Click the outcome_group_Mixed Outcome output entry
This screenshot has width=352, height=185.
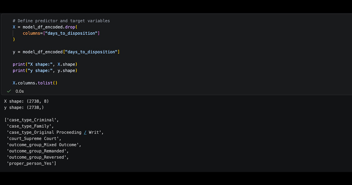click(43, 145)
